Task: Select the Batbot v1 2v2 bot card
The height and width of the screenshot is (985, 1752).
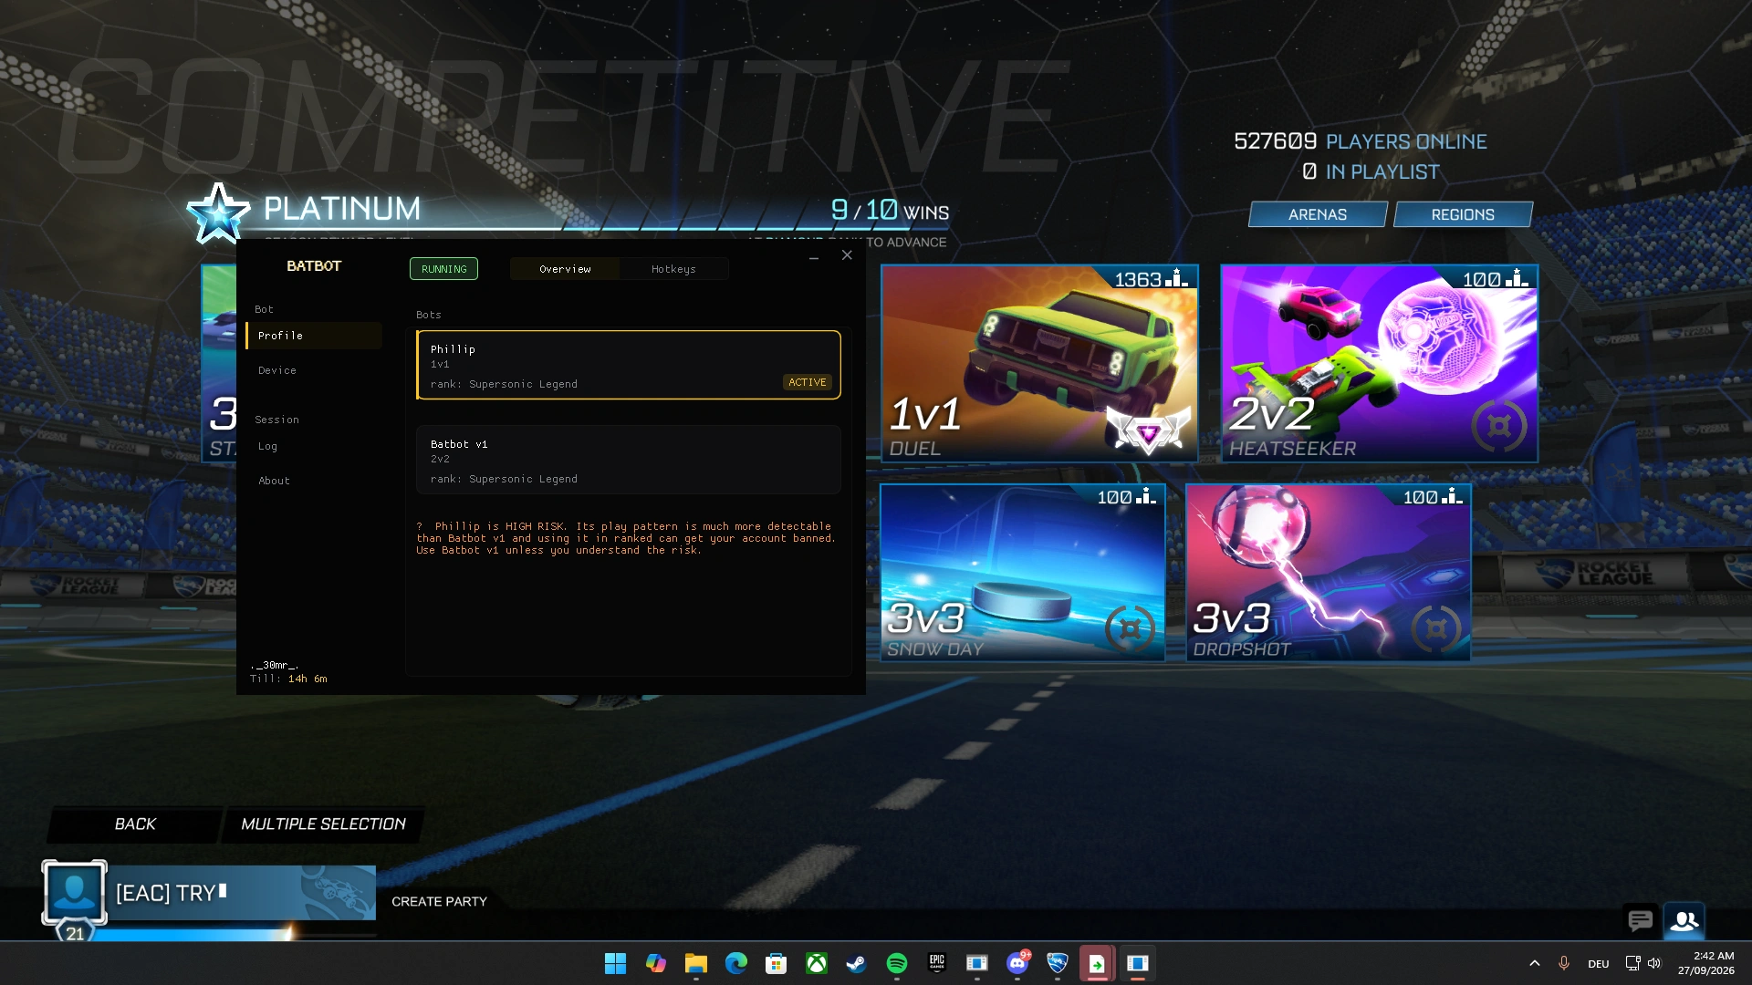Action: (628, 460)
